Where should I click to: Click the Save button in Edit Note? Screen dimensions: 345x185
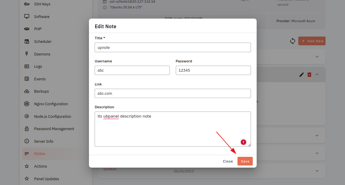245,161
